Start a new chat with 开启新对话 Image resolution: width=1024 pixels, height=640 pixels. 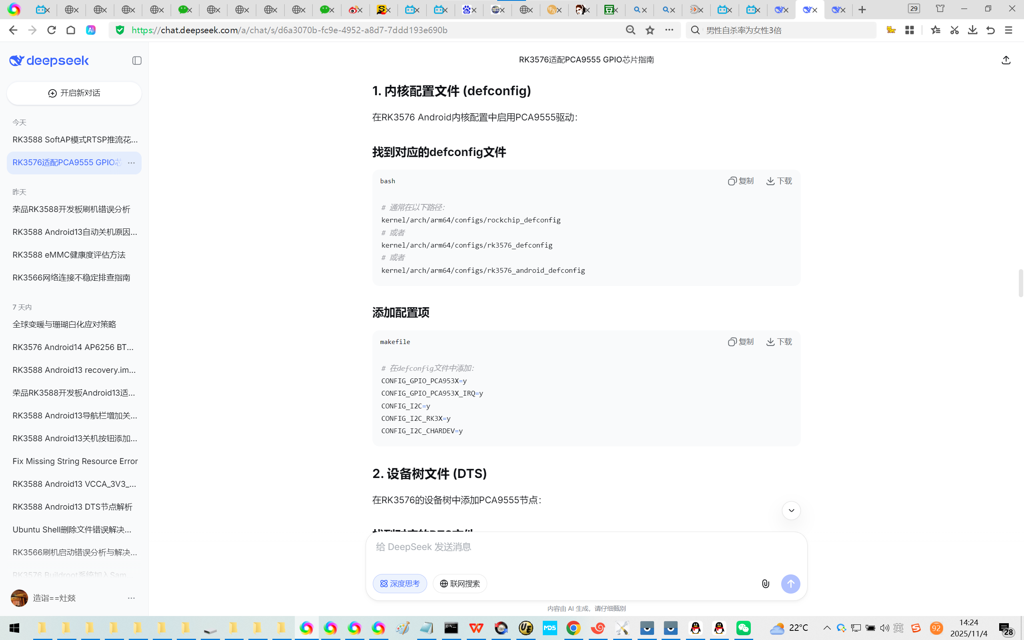[x=74, y=93]
